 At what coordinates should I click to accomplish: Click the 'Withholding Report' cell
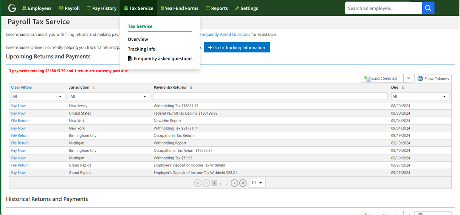click(x=170, y=143)
